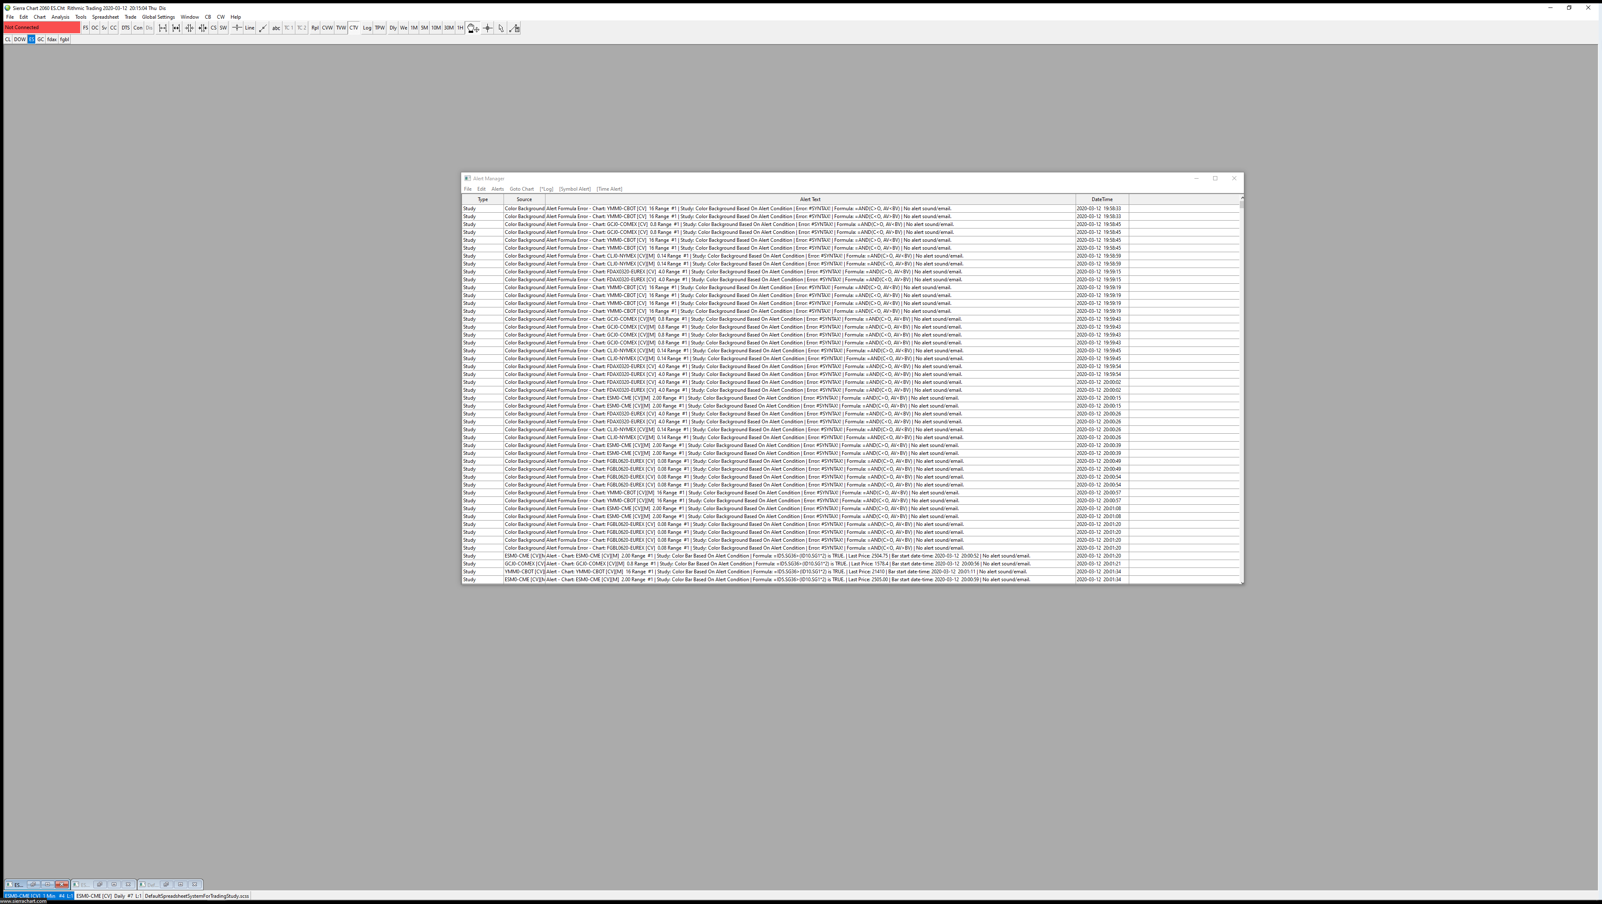This screenshot has height=904, width=1602.
Task: Click the Alert Manager vertical scrollbar down arrow
Action: coord(1242,582)
